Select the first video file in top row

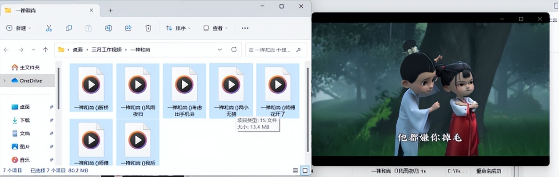coord(91,88)
